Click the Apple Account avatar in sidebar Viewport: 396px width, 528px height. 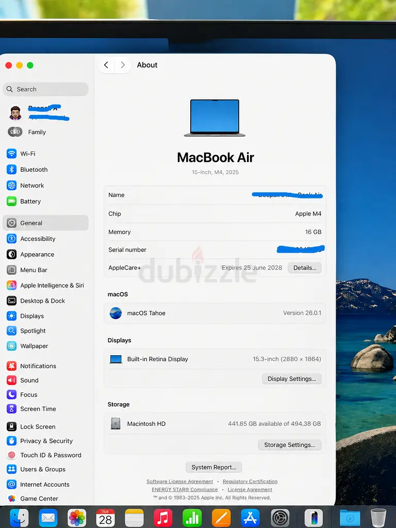pyautogui.click(x=15, y=113)
